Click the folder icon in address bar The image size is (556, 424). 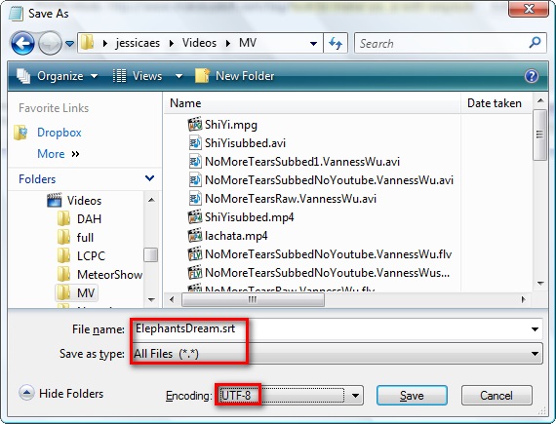tap(87, 43)
